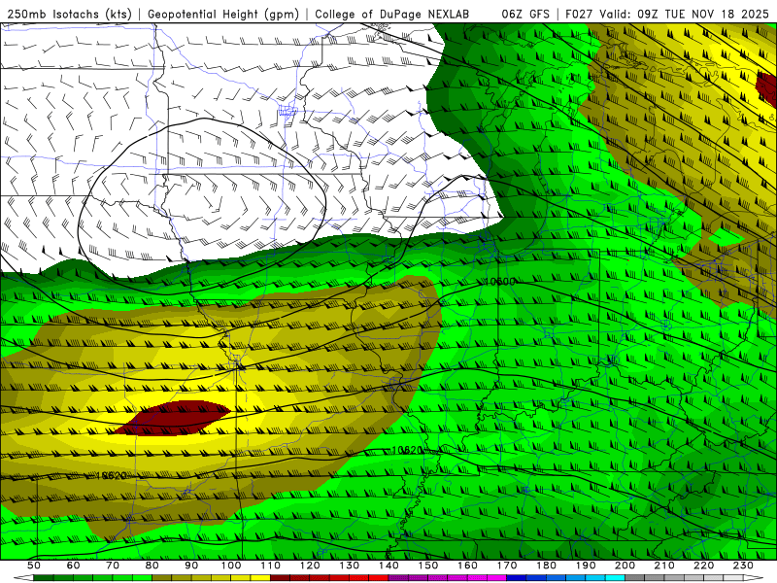Click the legend value 200
Image resolution: width=777 pixels, height=583 pixels.
[x=625, y=566]
